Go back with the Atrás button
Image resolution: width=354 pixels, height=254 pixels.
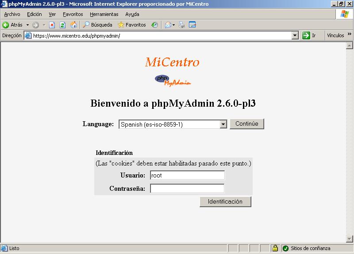pos(12,25)
